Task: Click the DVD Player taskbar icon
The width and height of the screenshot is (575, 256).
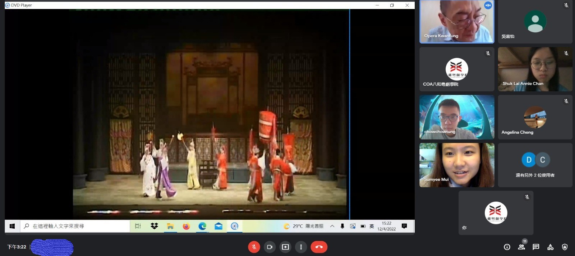Action: [235, 226]
